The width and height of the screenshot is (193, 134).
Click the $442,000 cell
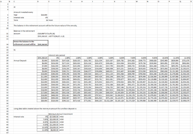[x=53, y=93]
